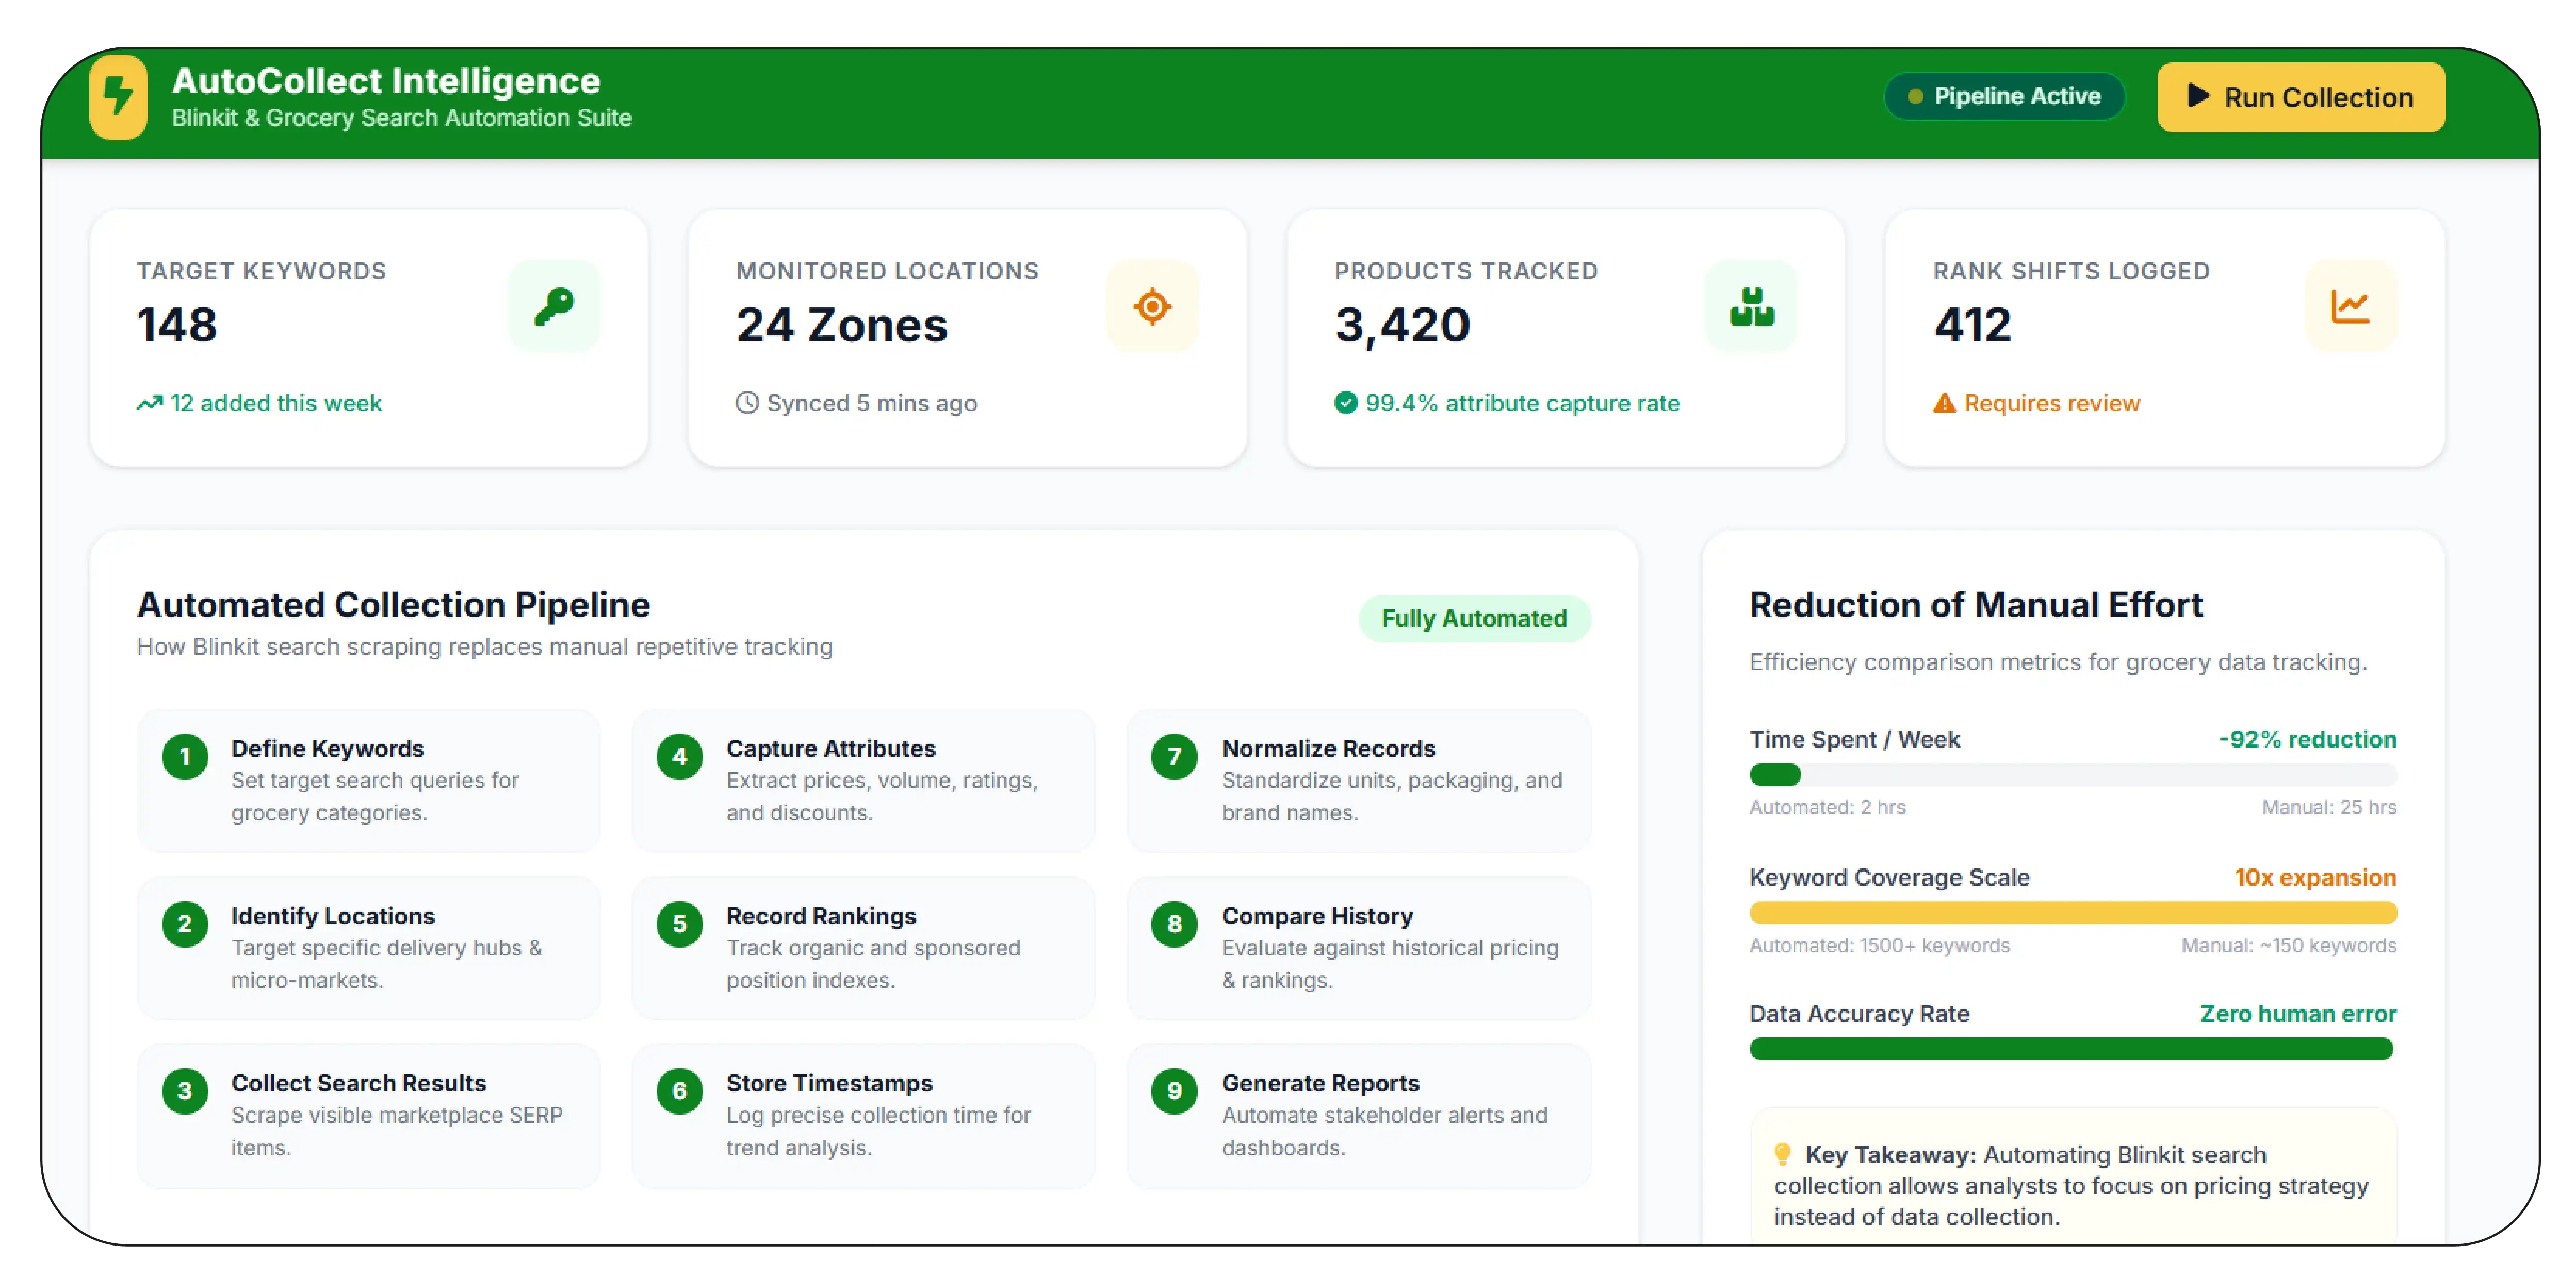This screenshot has height=1278, width=2576.
Task: Select the Compare History step title
Action: coord(1317,916)
